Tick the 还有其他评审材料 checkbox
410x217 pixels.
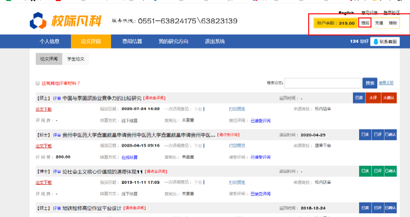38,83
